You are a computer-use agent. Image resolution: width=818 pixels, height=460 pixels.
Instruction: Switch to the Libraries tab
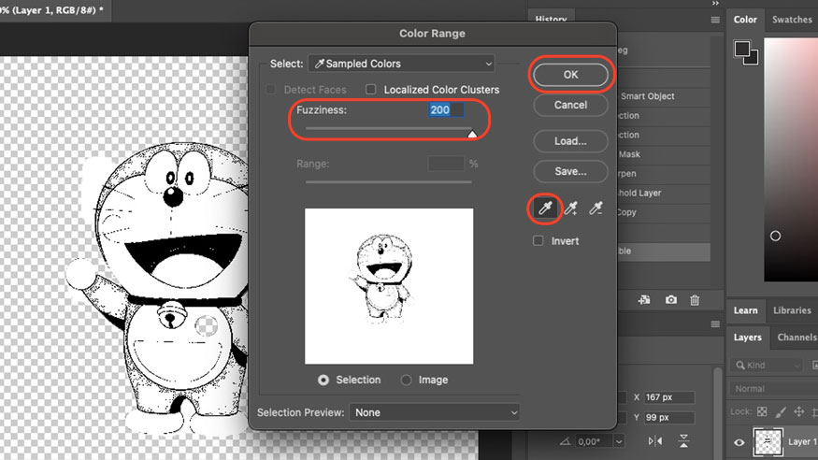(792, 310)
